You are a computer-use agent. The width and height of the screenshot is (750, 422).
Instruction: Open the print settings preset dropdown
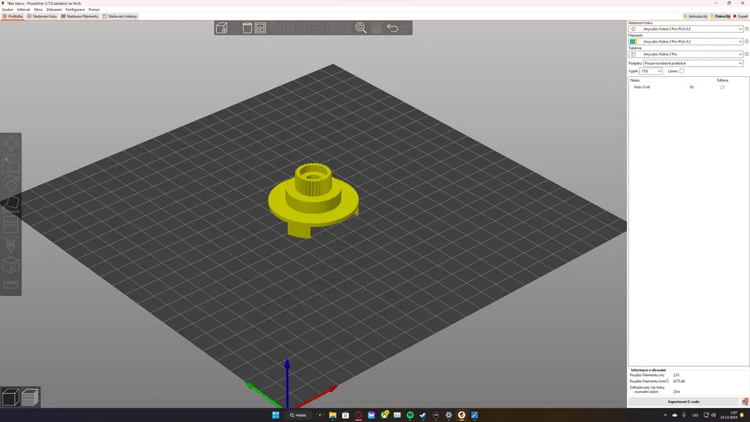[x=686, y=29]
